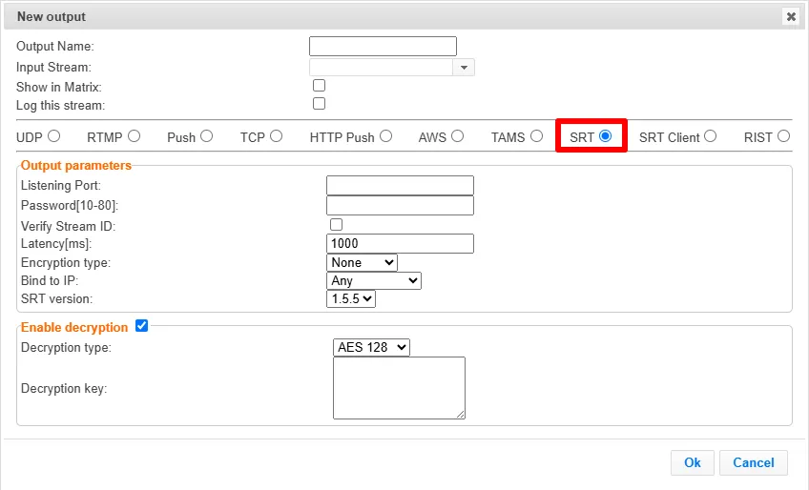
Task: Select the TCP output radio button
Action: click(276, 136)
